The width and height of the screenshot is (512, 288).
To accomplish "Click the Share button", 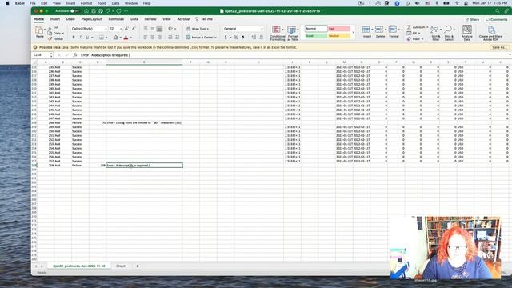I will 473,19.
